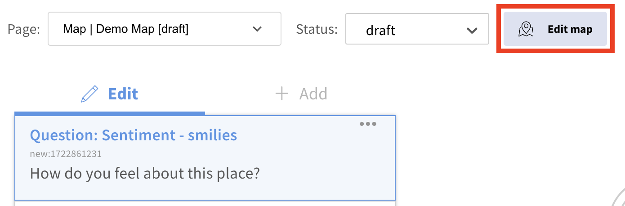Open the Status dropdown
Viewport: 625px width, 206px height.
(417, 29)
